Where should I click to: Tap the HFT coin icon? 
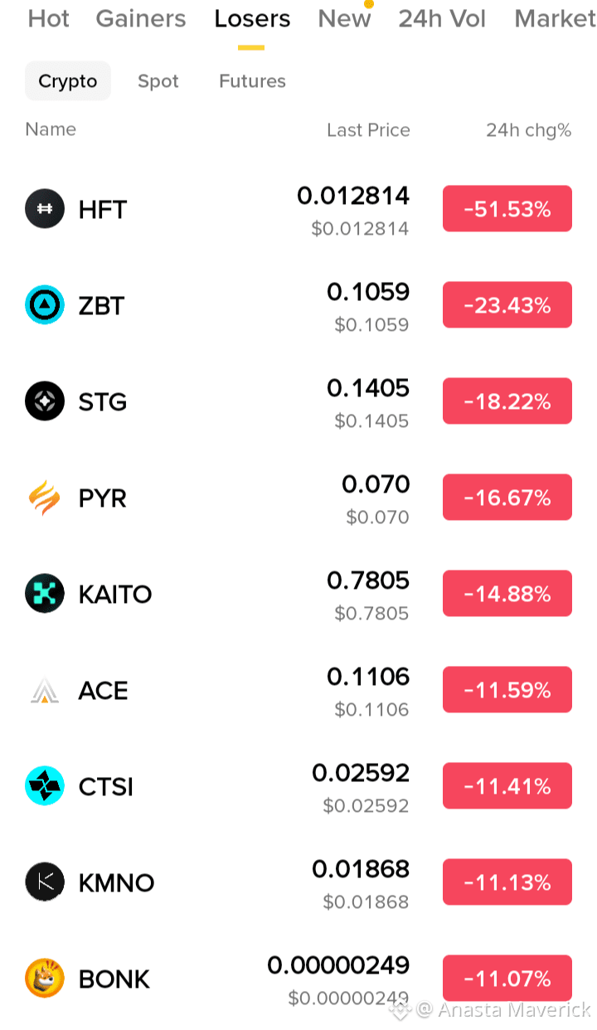(45, 209)
